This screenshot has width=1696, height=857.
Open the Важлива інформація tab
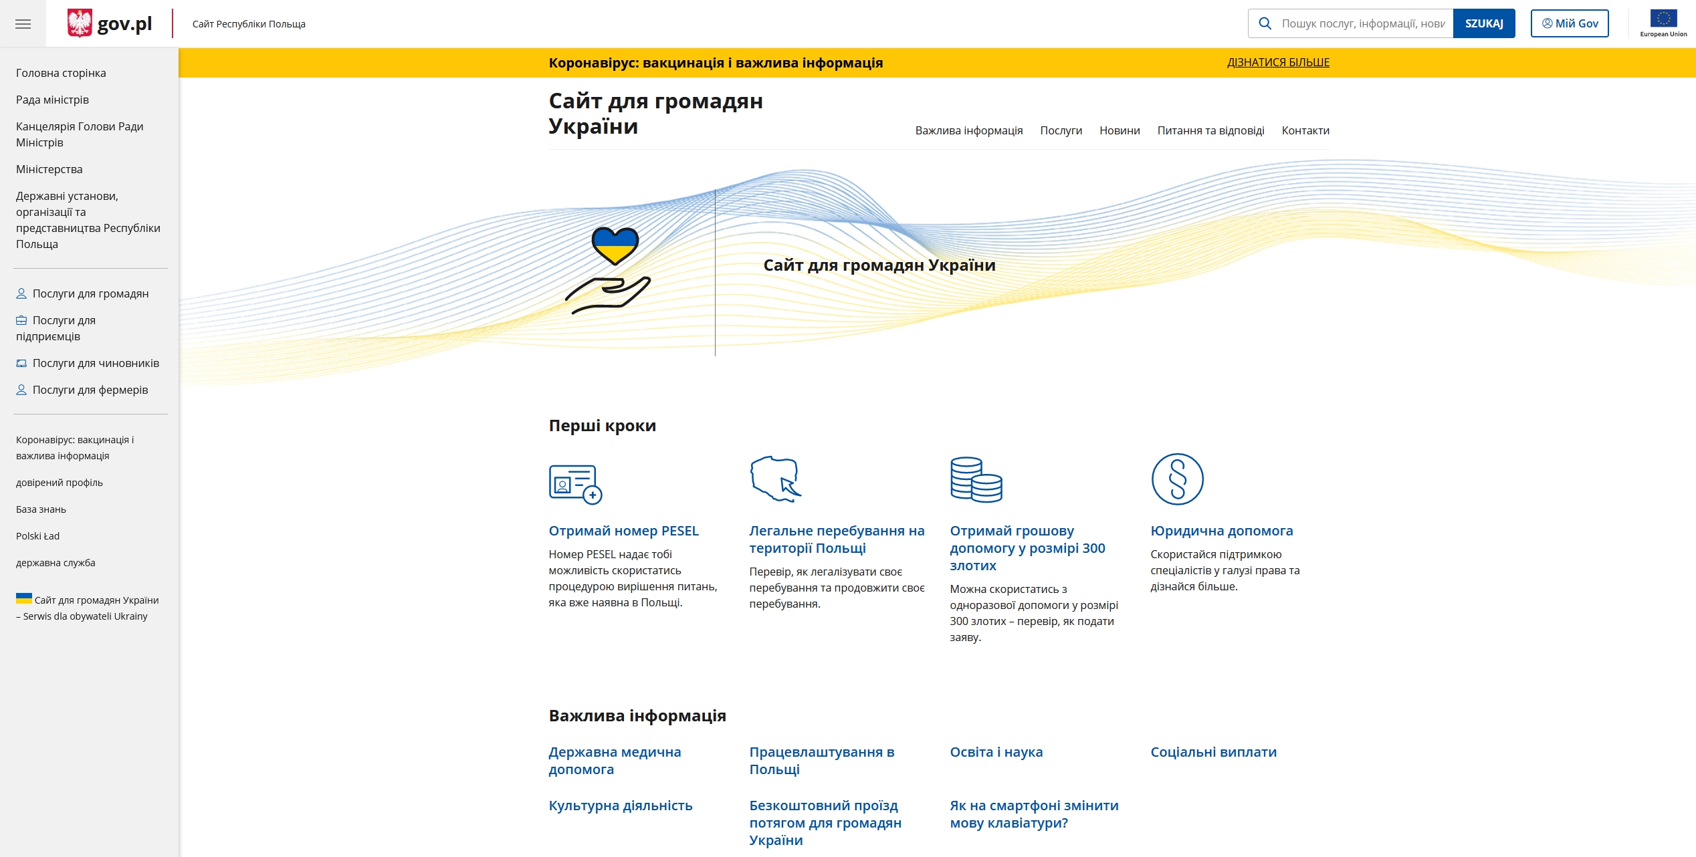(968, 130)
